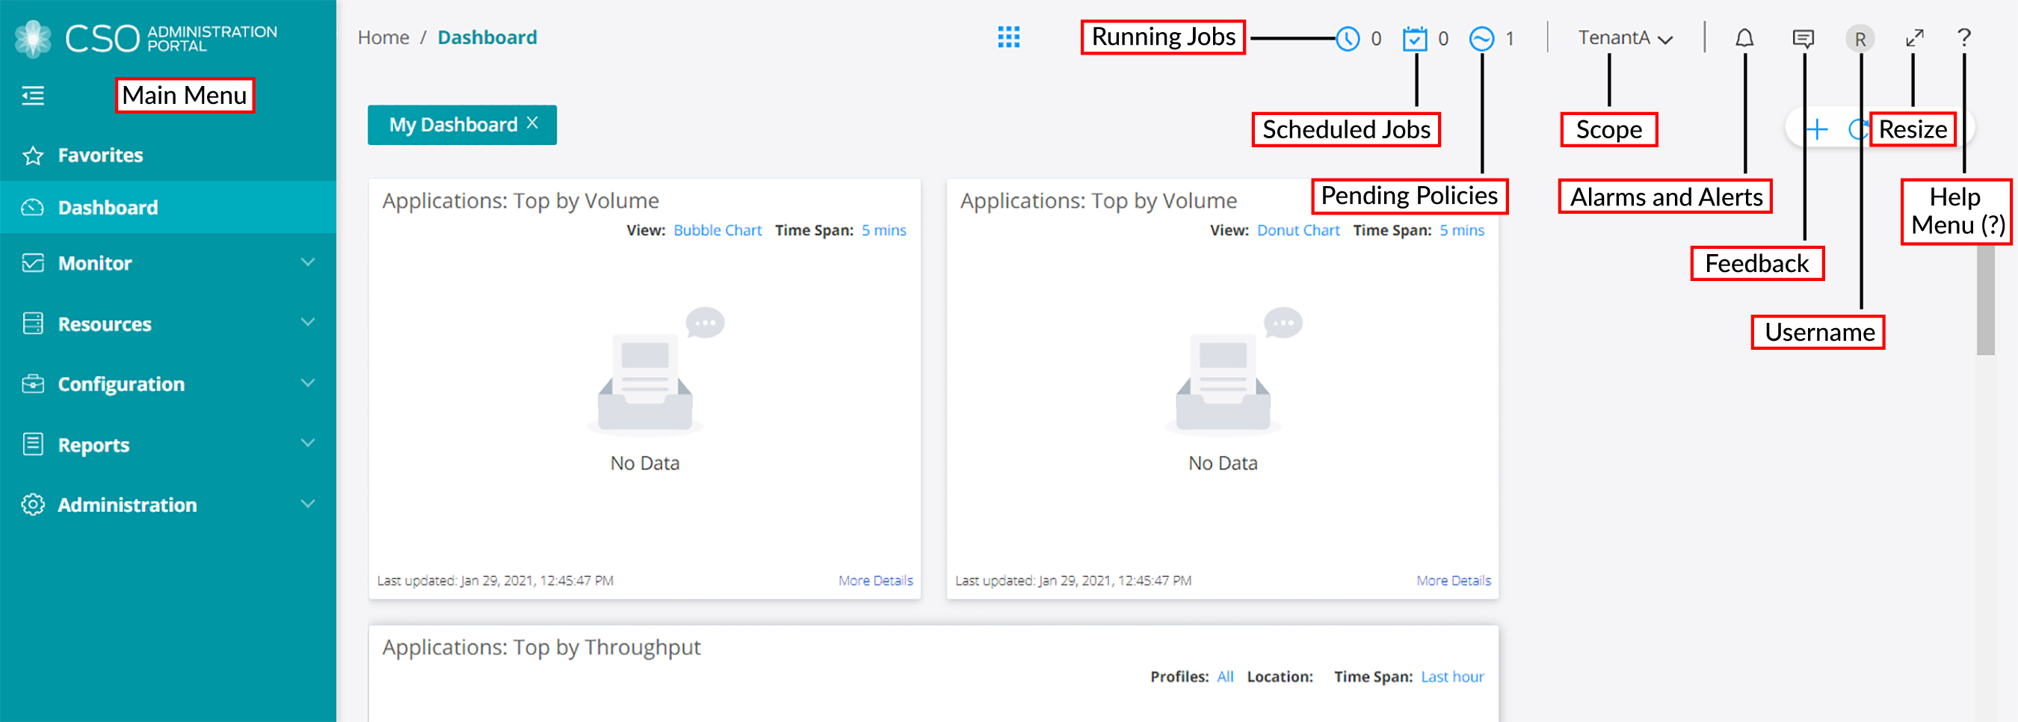Screen dimensions: 2018x722
Task: Open the feedback comment icon
Action: [x=1803, y=38]
